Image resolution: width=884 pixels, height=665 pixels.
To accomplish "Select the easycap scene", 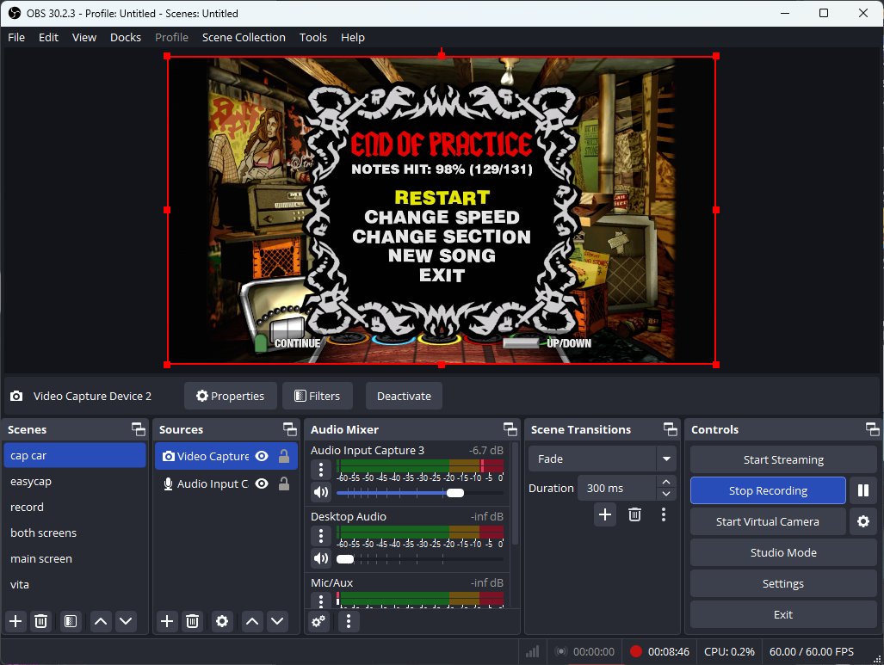I will pyautogui.click(x=74, y=481).
